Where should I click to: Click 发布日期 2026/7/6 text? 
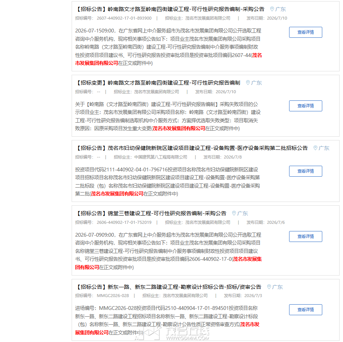pyautogui.click(x=266, y=222)
